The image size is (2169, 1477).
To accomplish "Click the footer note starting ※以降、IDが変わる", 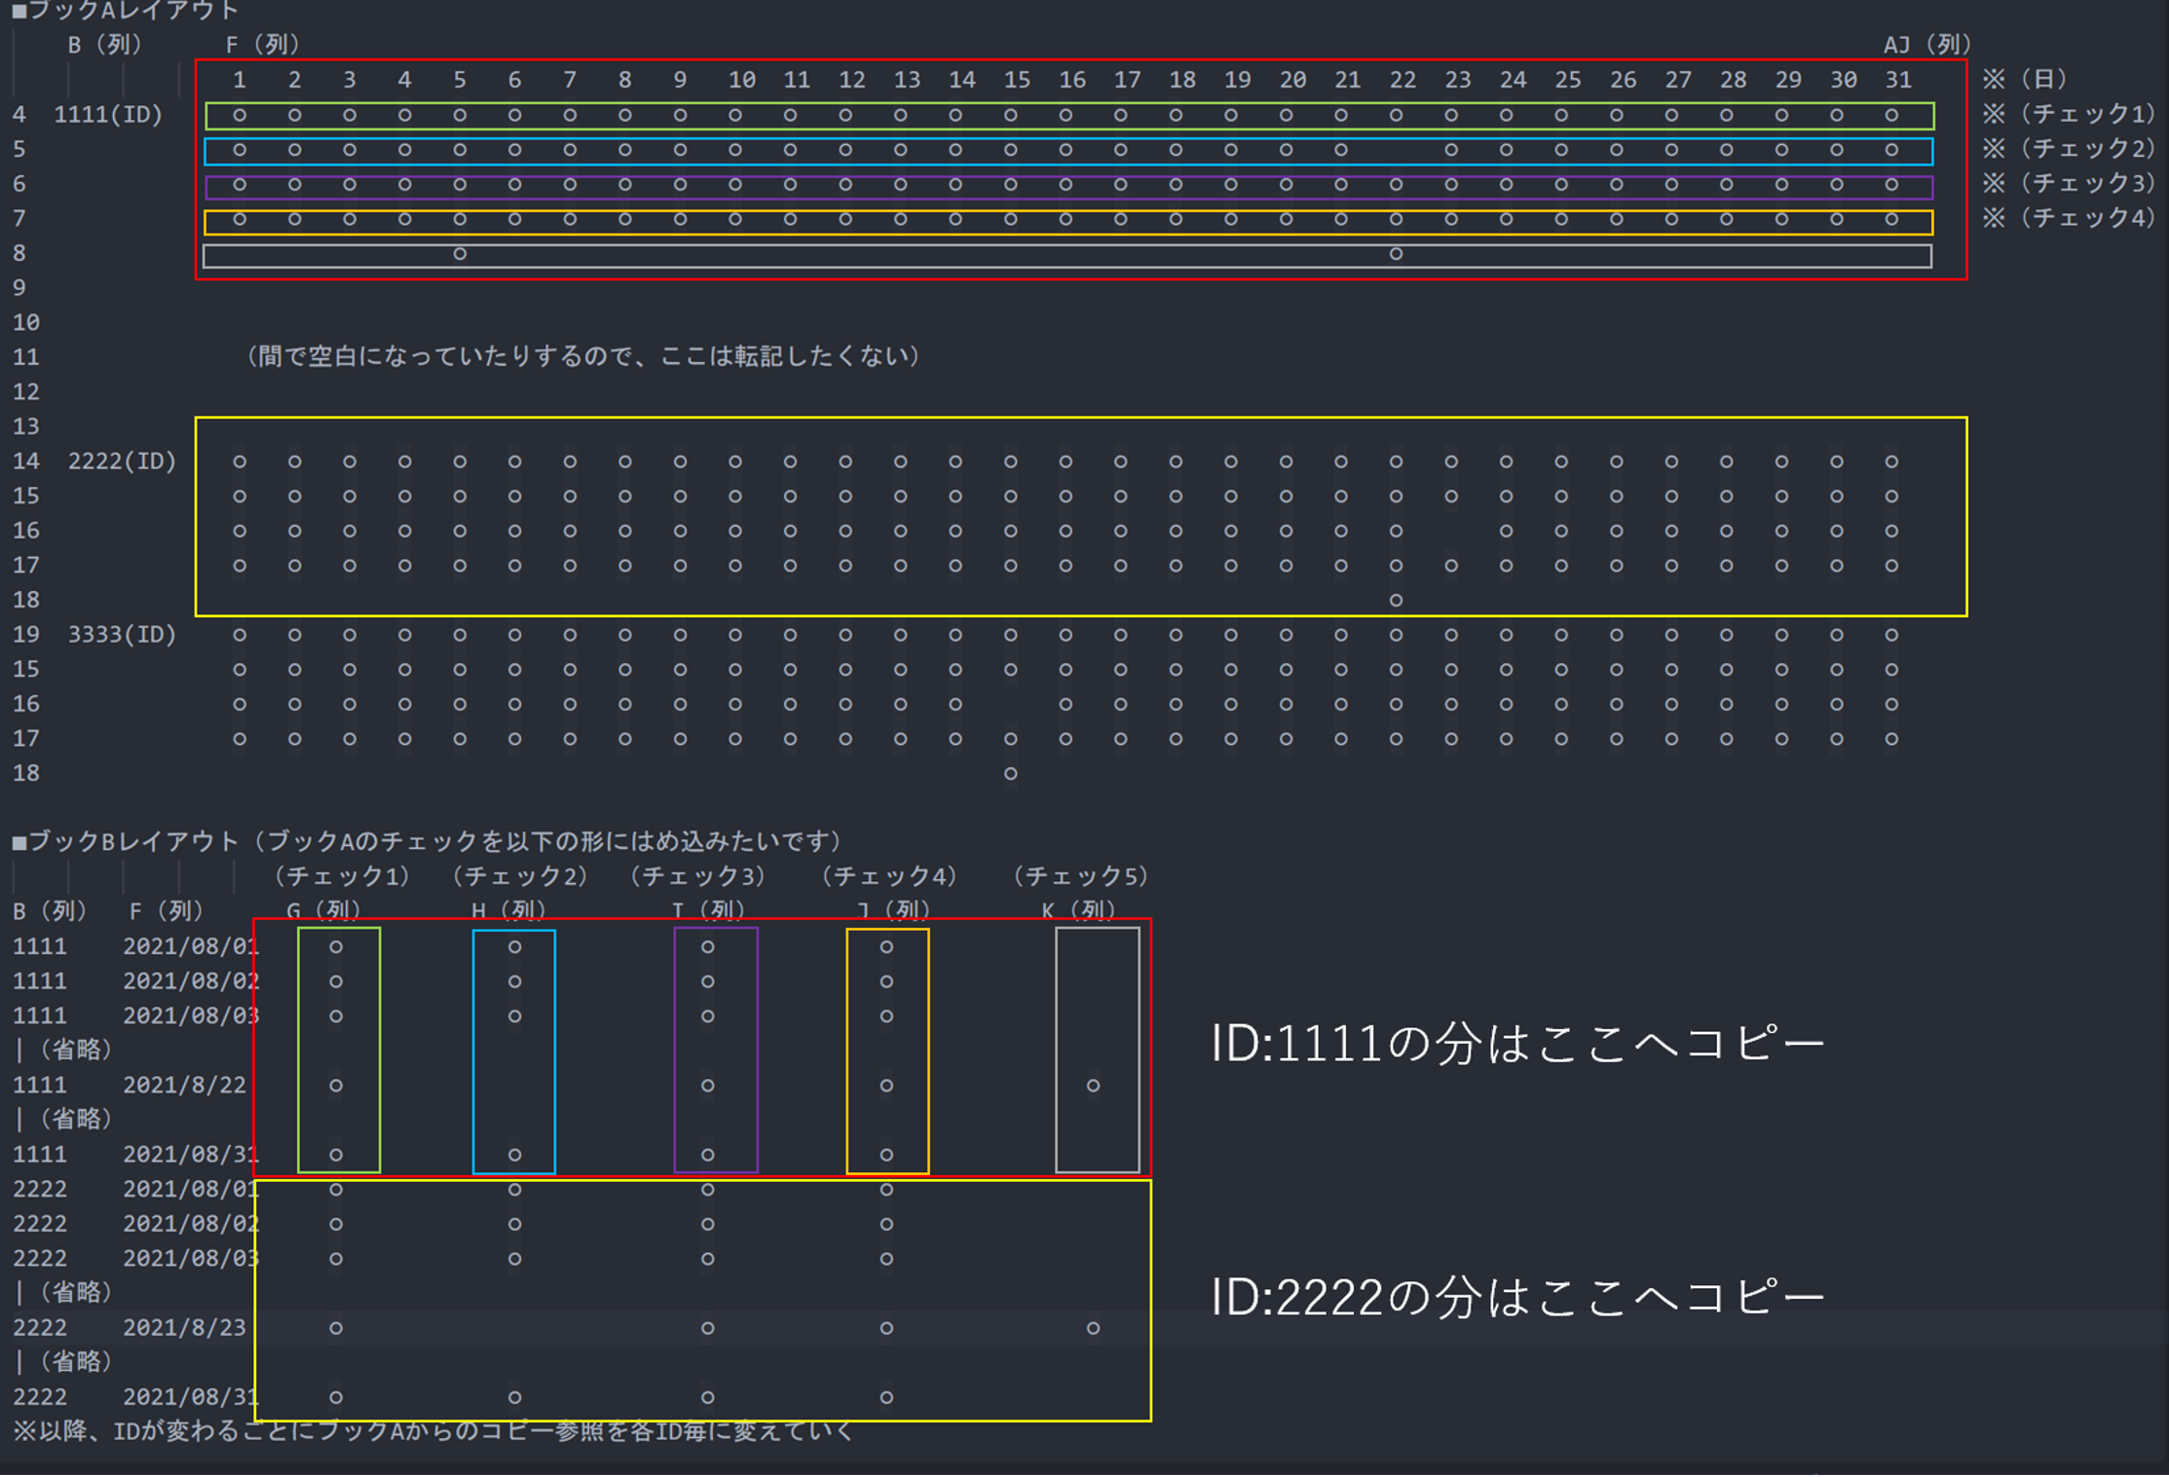I will click(433, 1432).
